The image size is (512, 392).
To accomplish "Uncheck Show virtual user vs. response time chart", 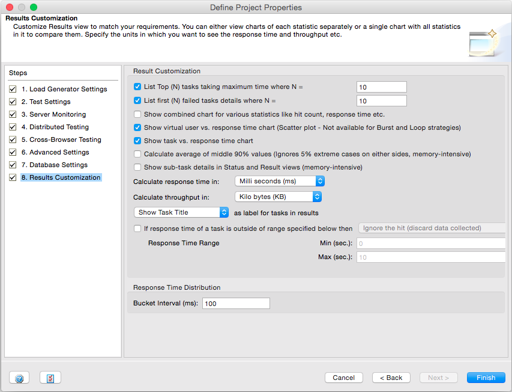I will click(137, 127).
